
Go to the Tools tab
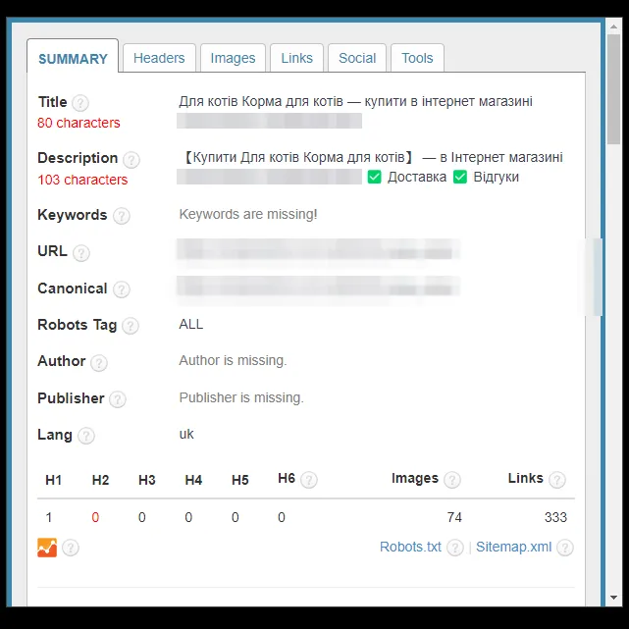pyautogui.click(x=417, y=58)
